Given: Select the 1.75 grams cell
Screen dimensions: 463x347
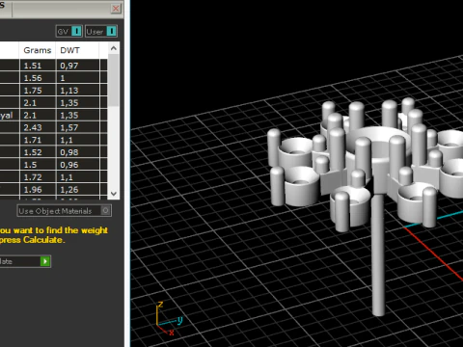Looking at the screenshot, I should tap(38, 91).
